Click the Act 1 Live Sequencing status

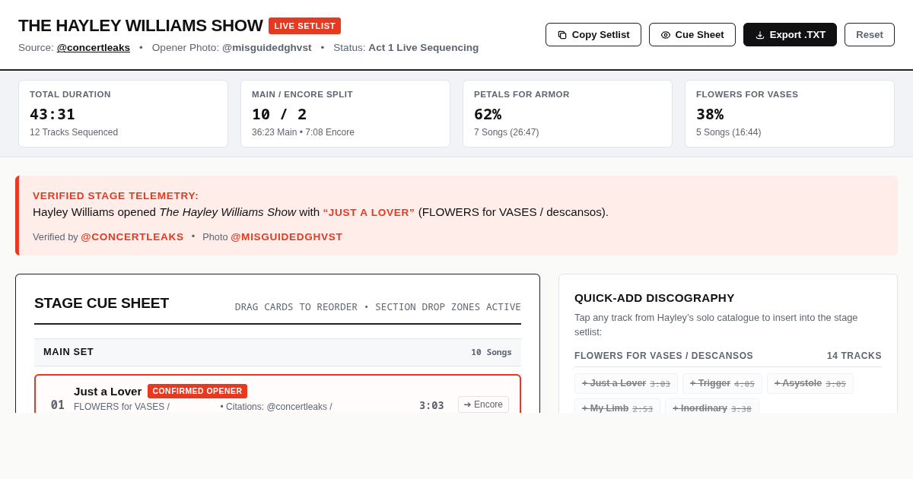424,47
